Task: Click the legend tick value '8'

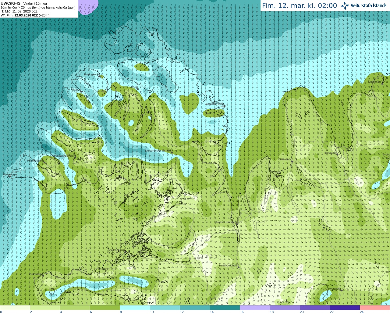Action: tap(121, 312)
